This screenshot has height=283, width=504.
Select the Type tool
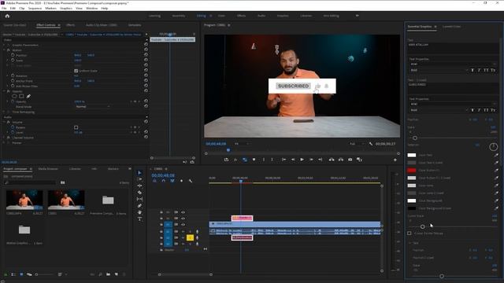[x=139, y=219]
